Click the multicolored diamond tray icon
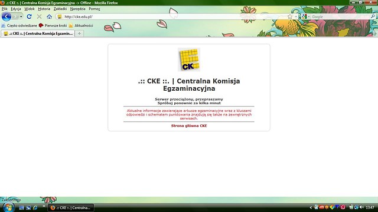378x212 pixels. 332,207
